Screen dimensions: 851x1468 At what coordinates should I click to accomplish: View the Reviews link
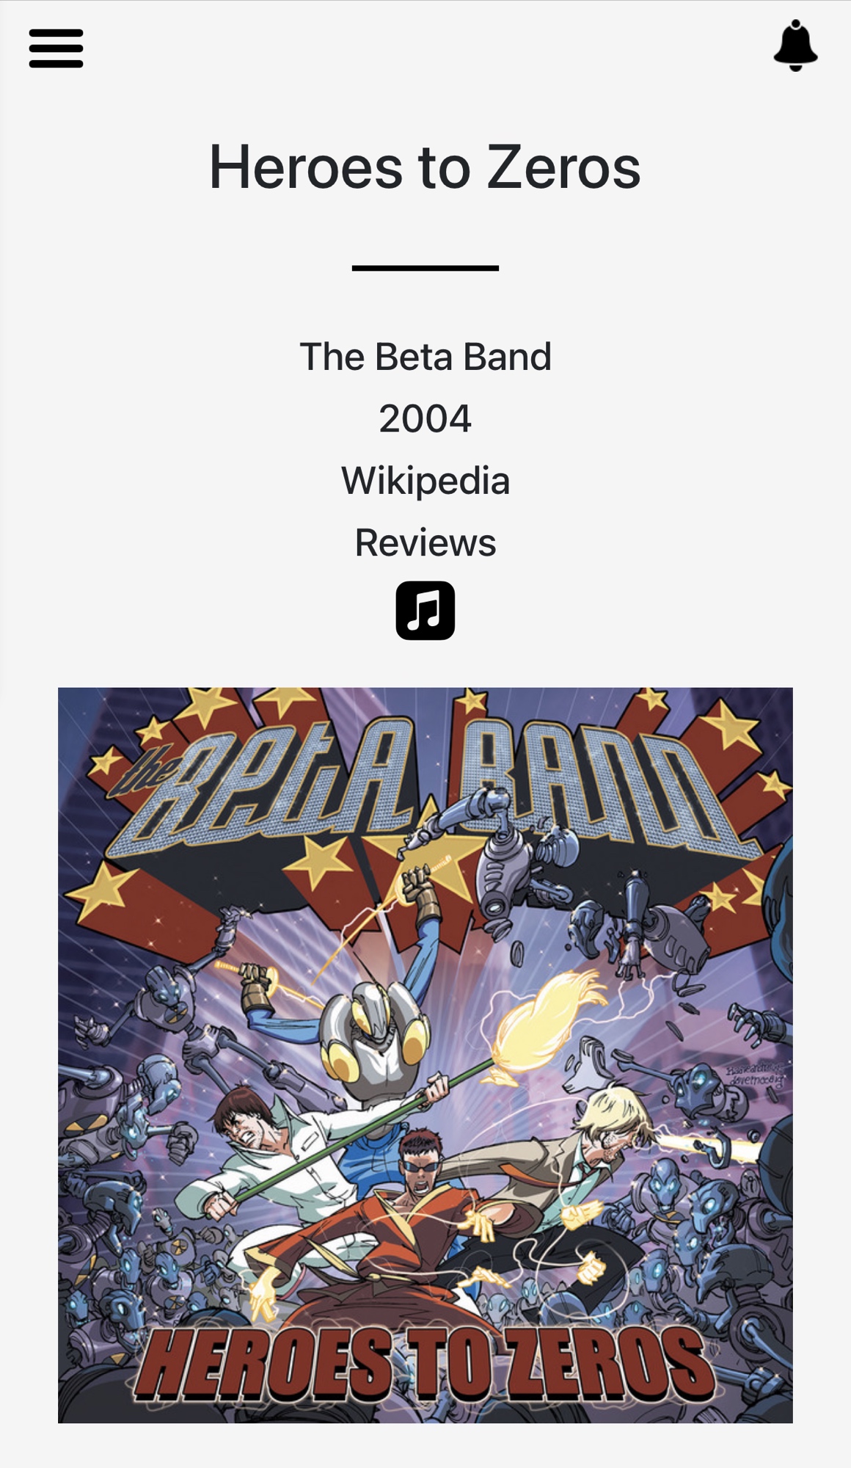(425, 542)
